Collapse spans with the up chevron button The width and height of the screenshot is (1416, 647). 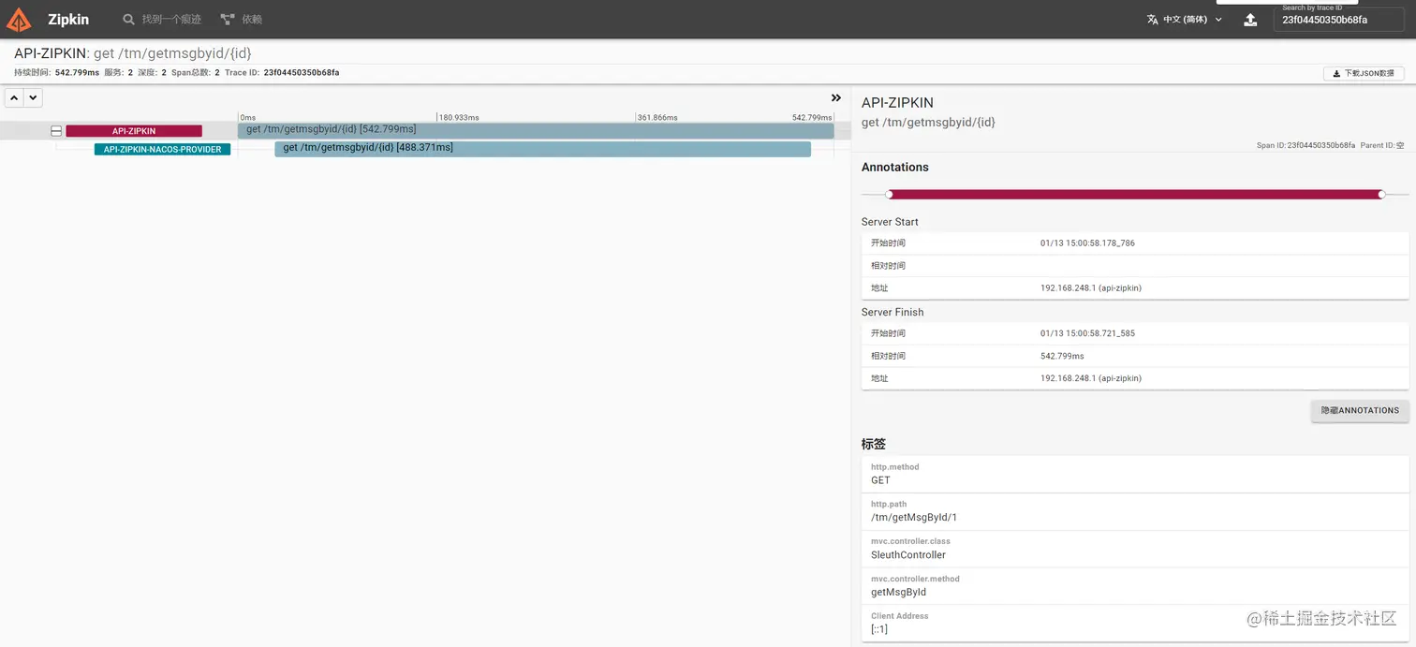click(x=15, y=97)
